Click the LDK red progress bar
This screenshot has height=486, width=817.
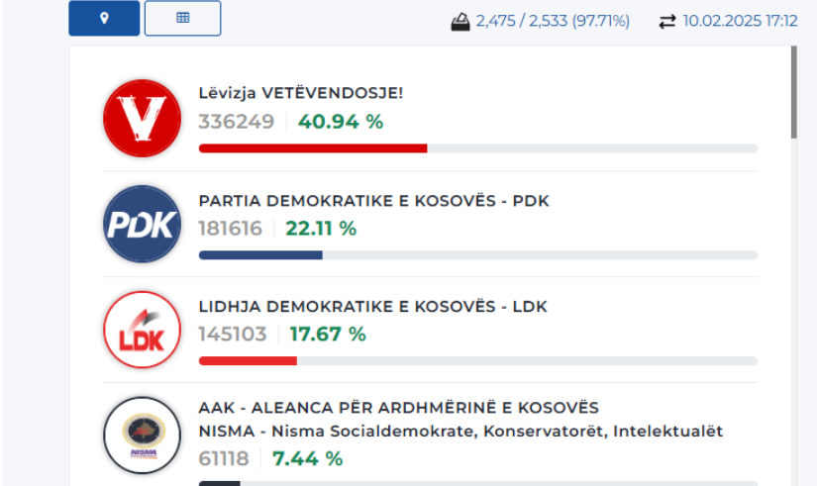[x=248, y=360]
